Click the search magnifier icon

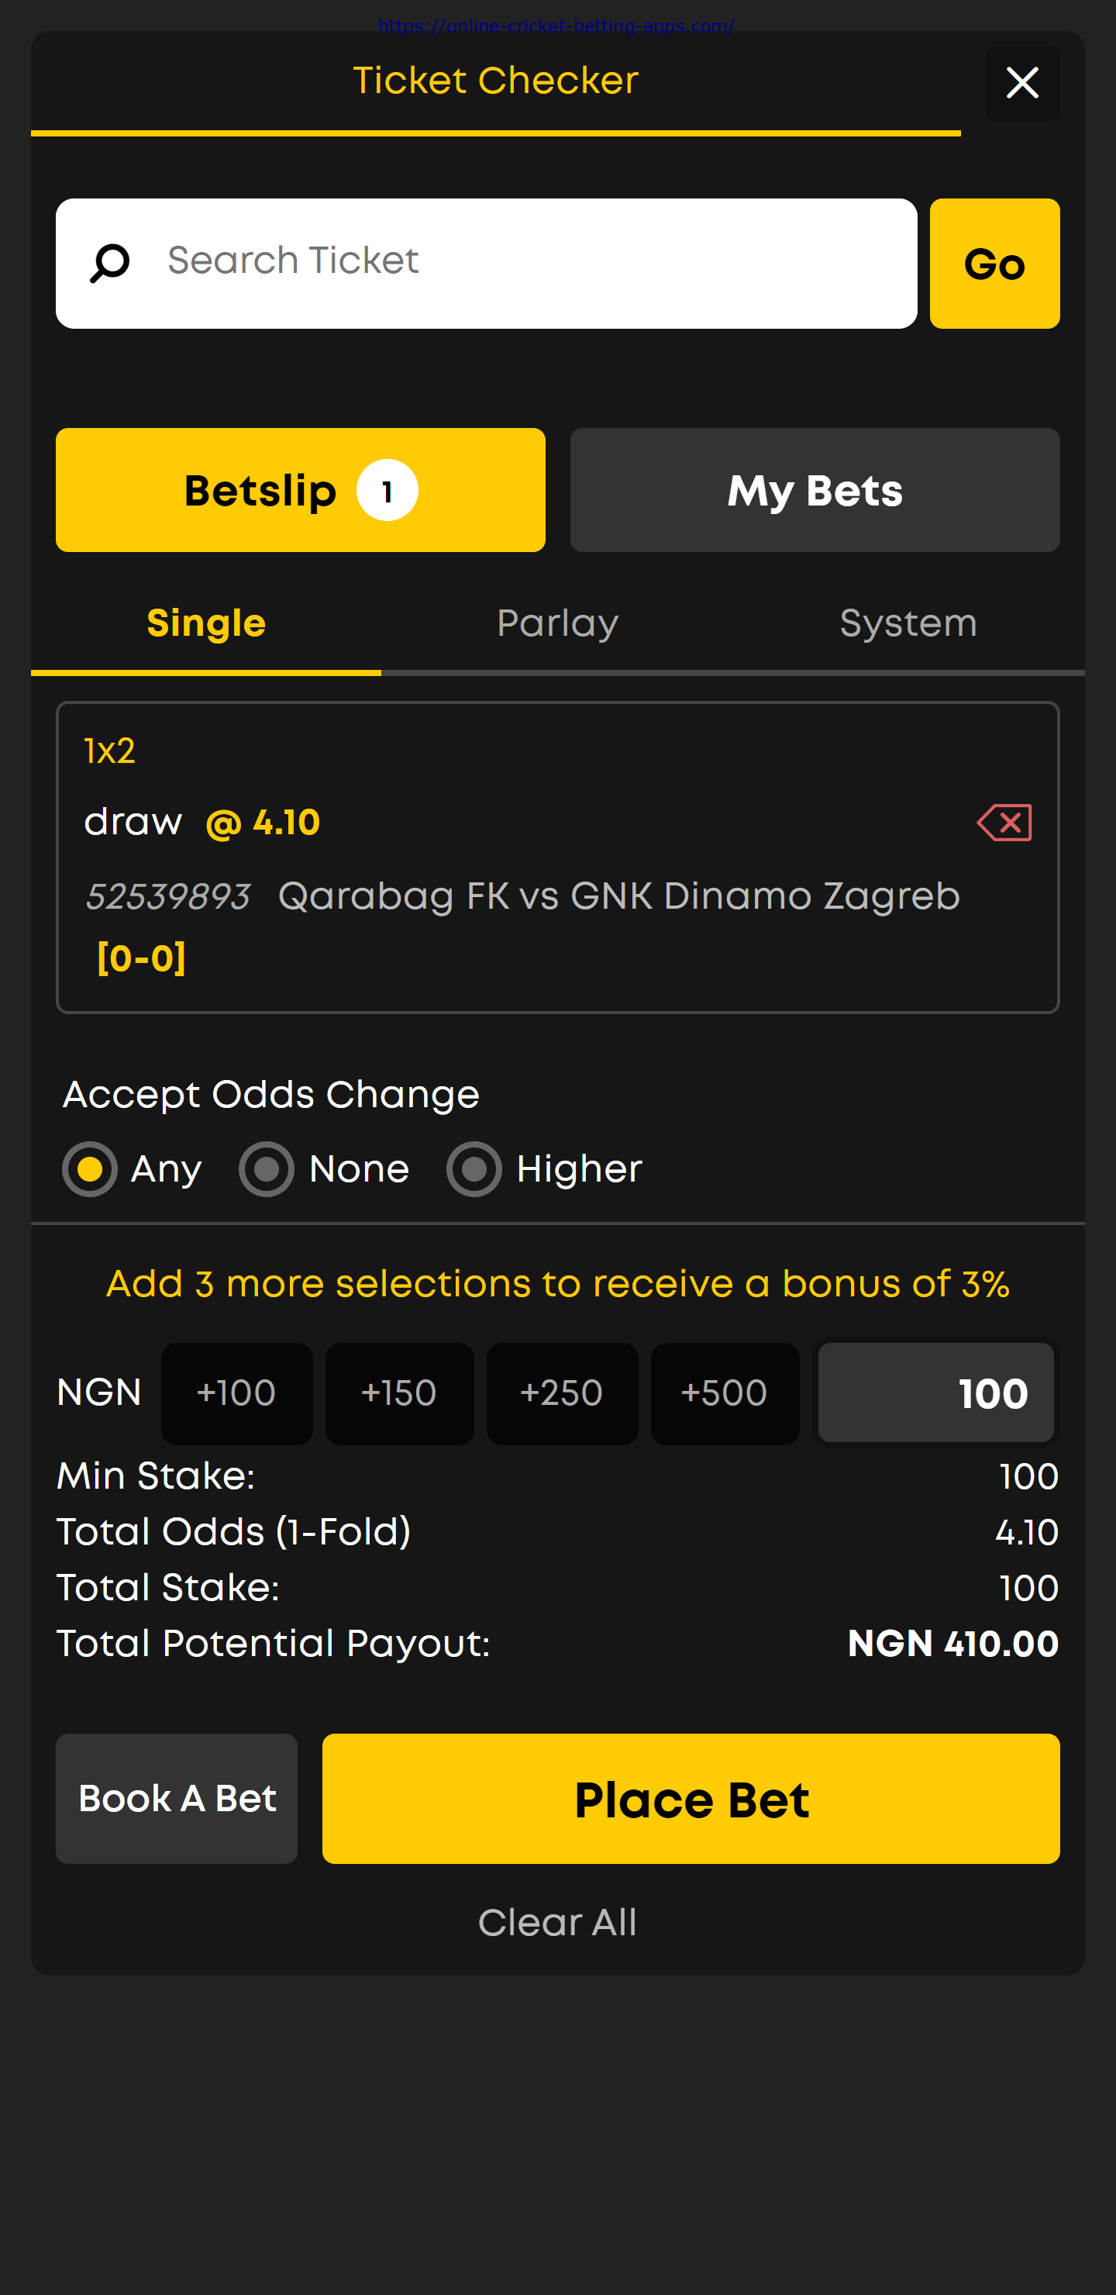[x=109, y=264]
